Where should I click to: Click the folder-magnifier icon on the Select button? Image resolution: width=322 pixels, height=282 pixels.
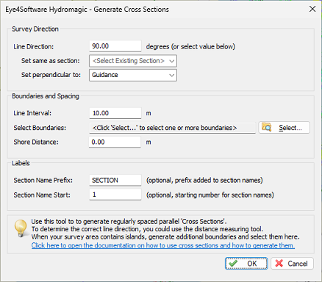[267, 127]
